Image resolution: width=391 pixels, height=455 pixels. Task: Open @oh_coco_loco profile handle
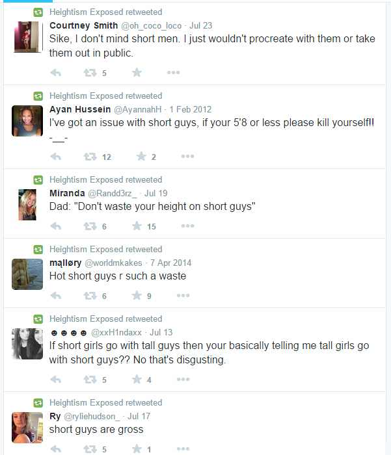click(151, 26)
